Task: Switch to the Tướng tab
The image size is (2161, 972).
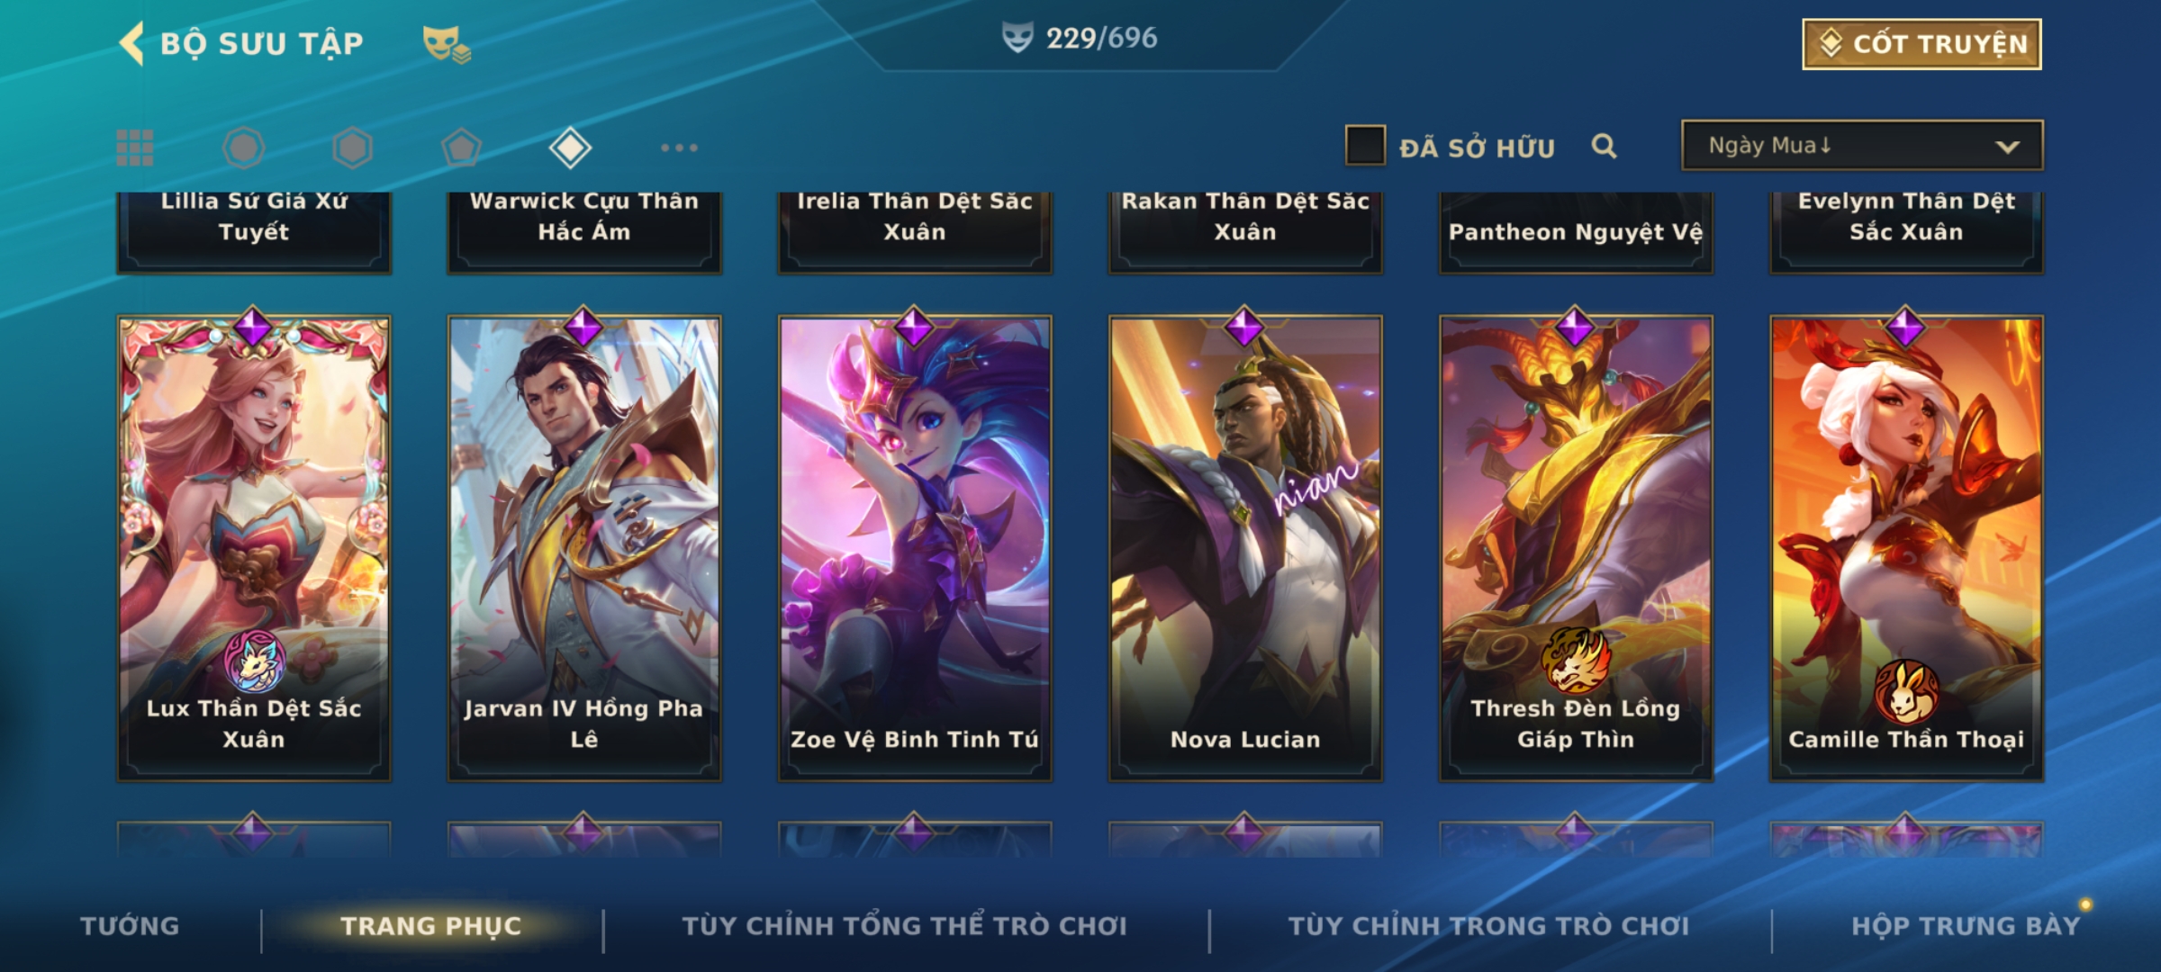Action: point(130,926)
